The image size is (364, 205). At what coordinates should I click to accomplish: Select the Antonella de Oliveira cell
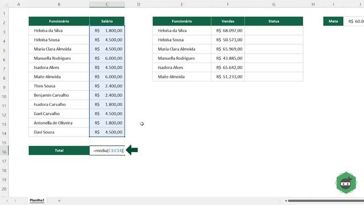point(59,123)
